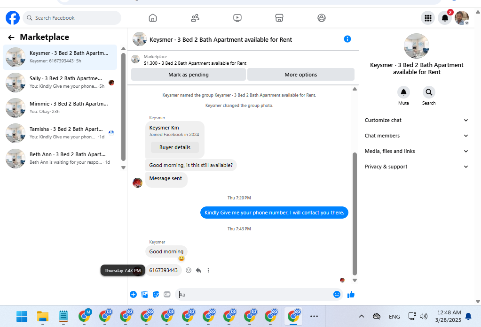This screenshot has height=327, width=481.
Task: Open the ENG language indicator
Action: [394, 317]
